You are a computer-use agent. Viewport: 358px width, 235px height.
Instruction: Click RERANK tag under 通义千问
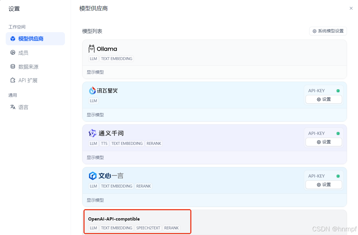pyautogui.click(x=154, y=143)
